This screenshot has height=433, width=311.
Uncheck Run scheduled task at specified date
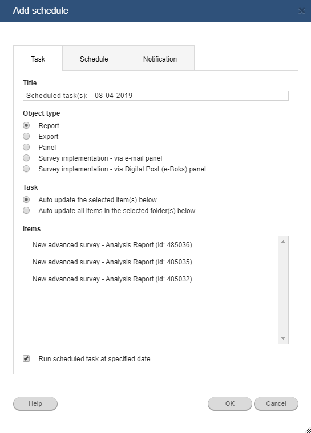(x=26, y=359)
